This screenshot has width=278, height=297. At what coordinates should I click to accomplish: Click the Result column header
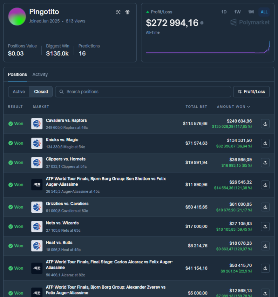click(x=15, y=107)
